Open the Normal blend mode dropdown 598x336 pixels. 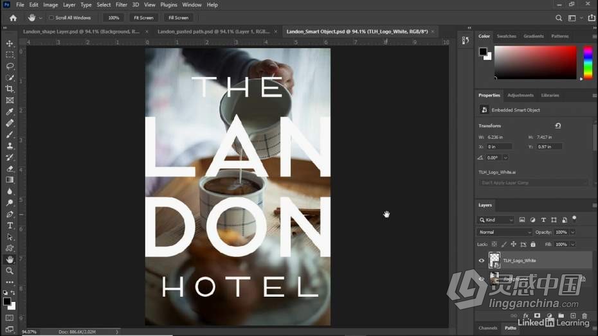pos(504,232)
